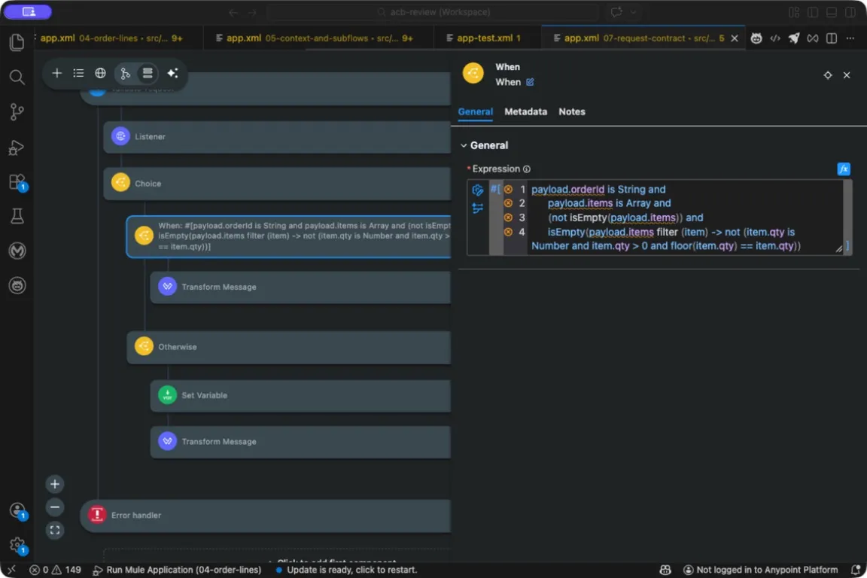867x578 pixels.
Task: Click the split editor icon
Action: [831, 38]
